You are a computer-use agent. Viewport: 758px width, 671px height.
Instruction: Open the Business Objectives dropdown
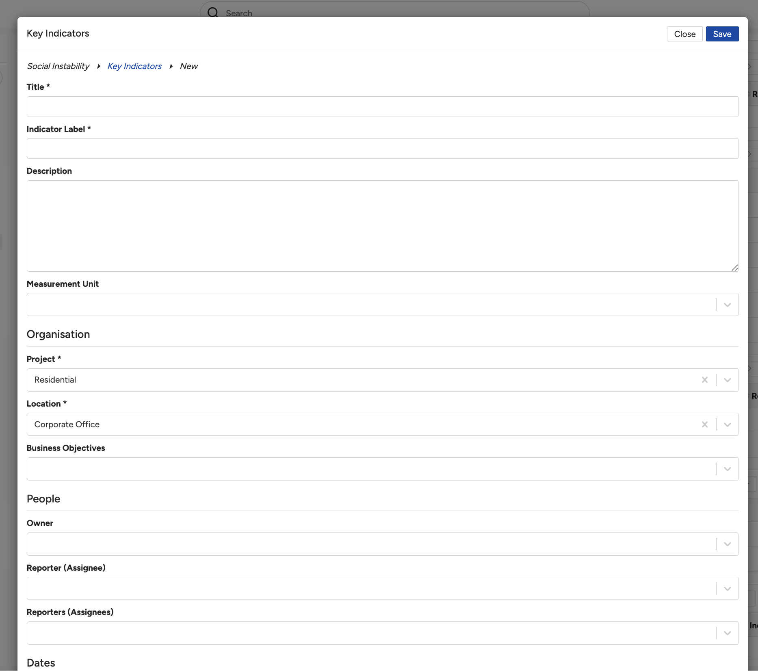(383, 469)
